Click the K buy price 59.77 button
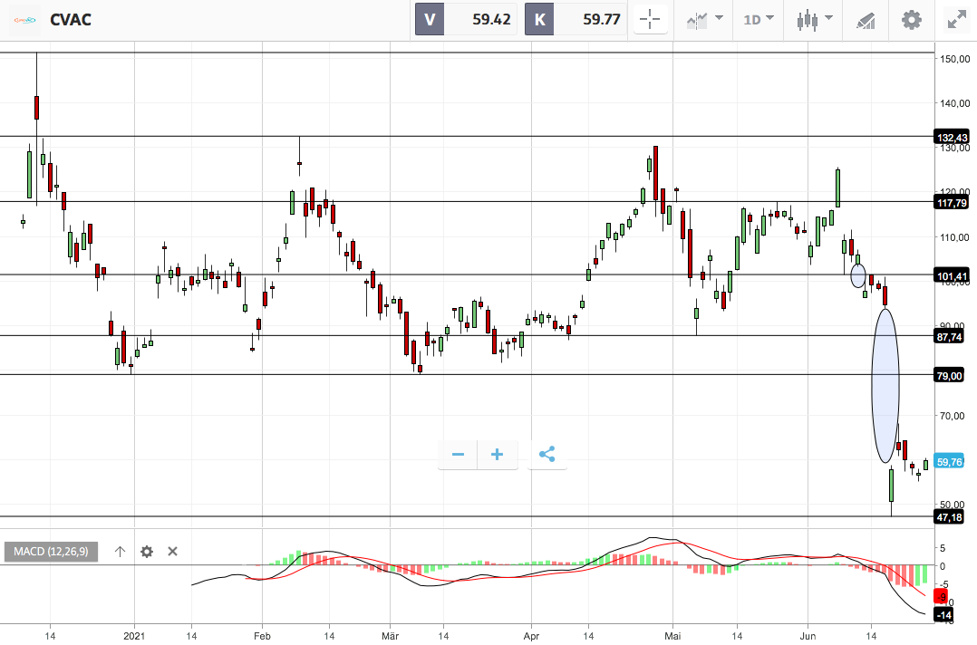Screen dimensions: 977x645 pos(576,19)
